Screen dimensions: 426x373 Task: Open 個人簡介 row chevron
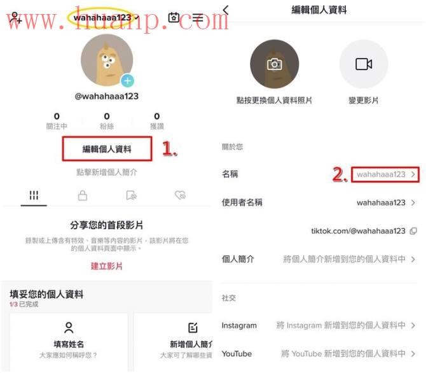pyautogui.click(x=413, y=259)
